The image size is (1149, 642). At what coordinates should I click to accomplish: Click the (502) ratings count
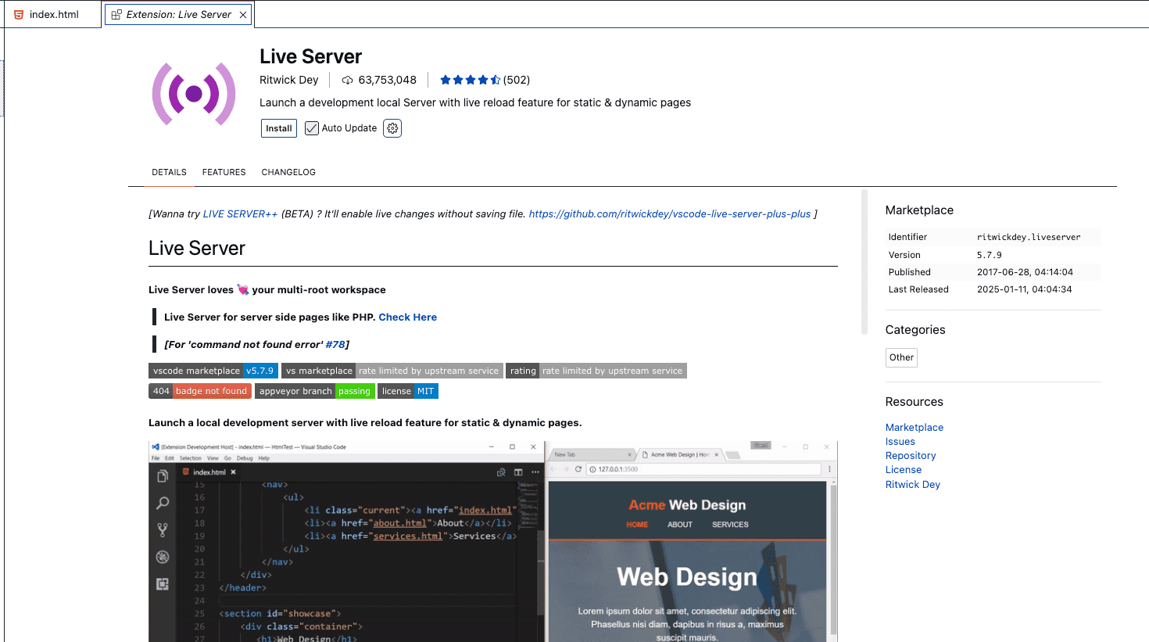517,80
